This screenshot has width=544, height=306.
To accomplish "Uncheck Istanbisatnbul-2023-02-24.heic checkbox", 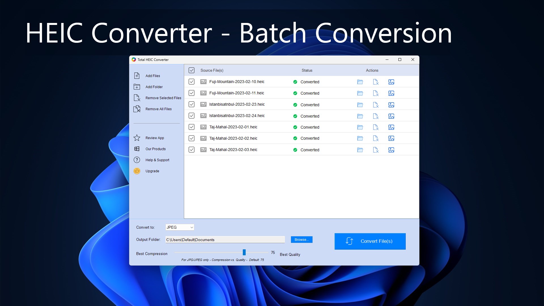I will [192, 116].
